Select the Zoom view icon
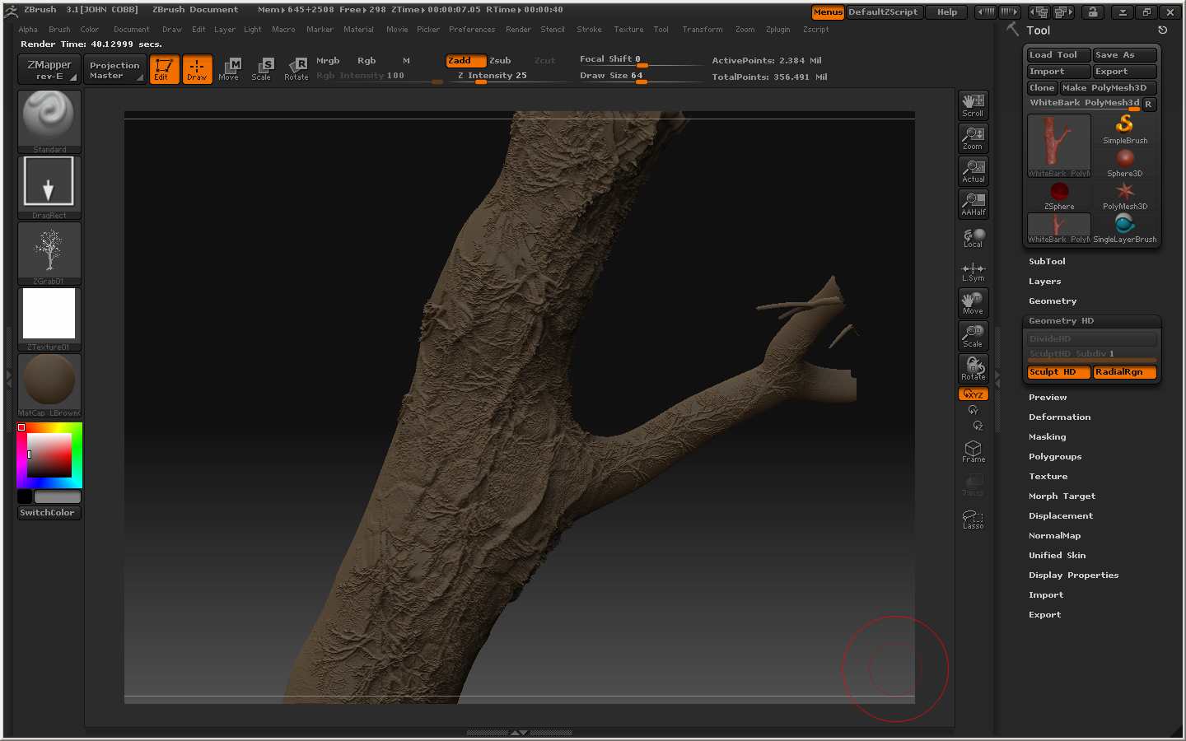Viewport: 1186px width, 741px height. 973,138
